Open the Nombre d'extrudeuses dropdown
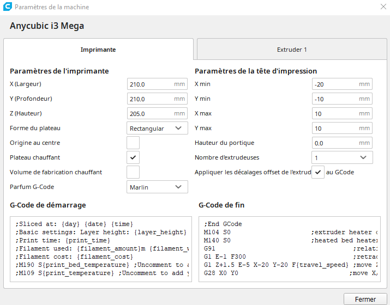The width and height of the screenshot is (390, 305). 342,157
